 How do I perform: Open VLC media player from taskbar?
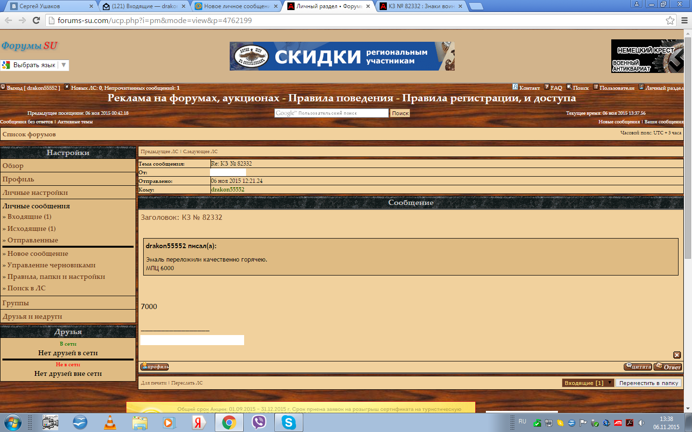click(110, 422)
